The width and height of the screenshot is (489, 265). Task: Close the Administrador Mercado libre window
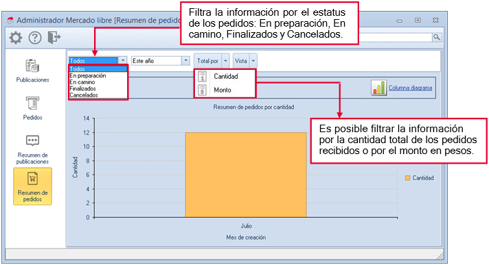435,21
